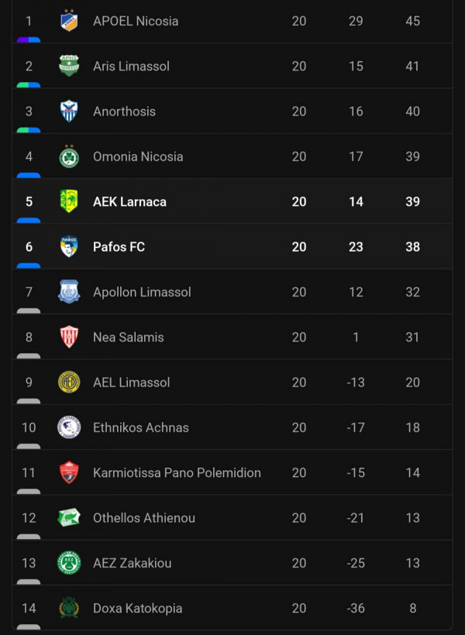Click the blue marker under rank 4
Screen dimensions: 465x635
click(29, 175)
